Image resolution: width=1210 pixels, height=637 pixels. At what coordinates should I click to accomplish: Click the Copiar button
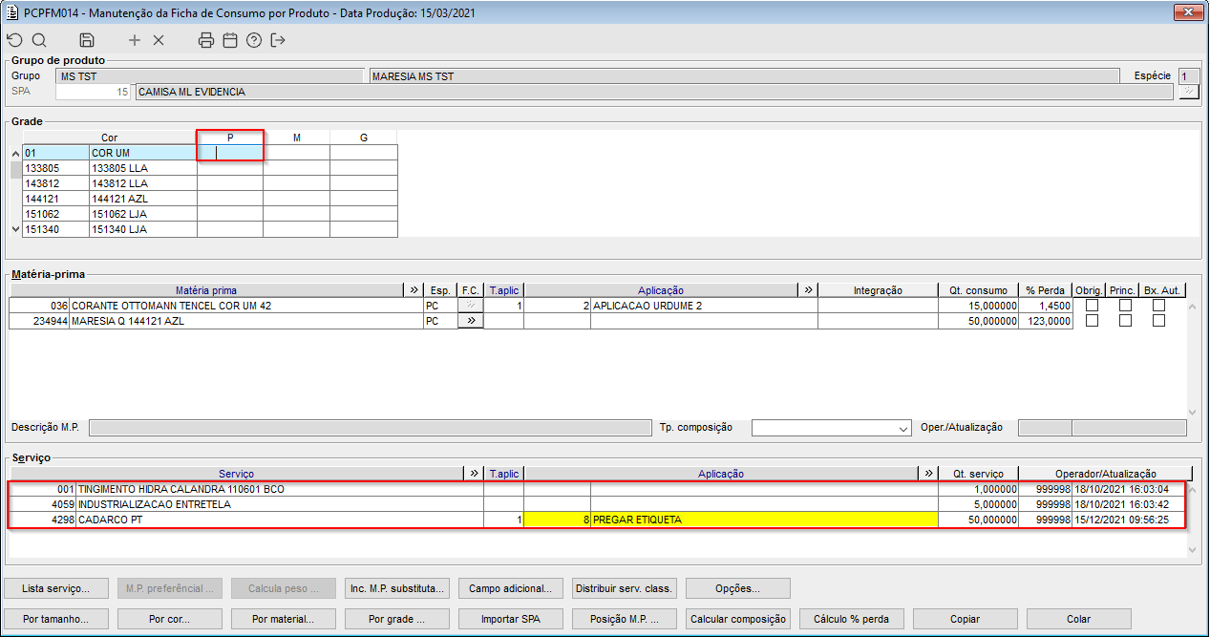966,619
